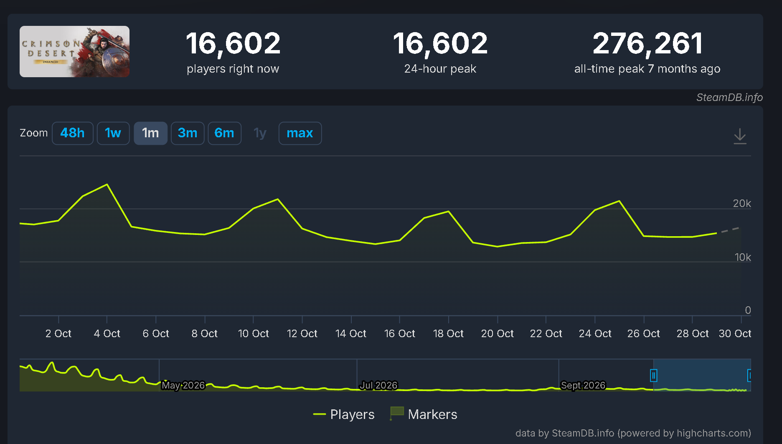
Task: Select the 1m zoom range
Action: [x=150, y=133]
